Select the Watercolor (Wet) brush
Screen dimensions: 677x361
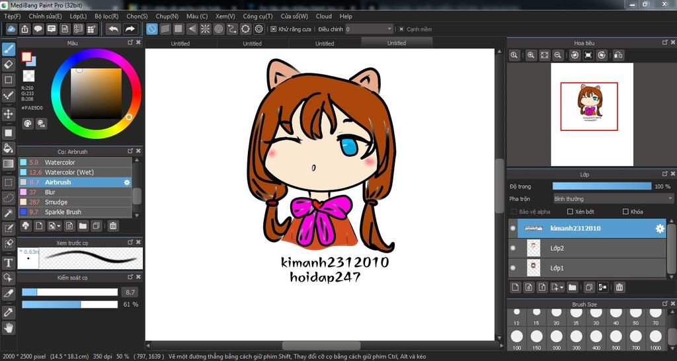pyautogui.click(x=75, y=173)
